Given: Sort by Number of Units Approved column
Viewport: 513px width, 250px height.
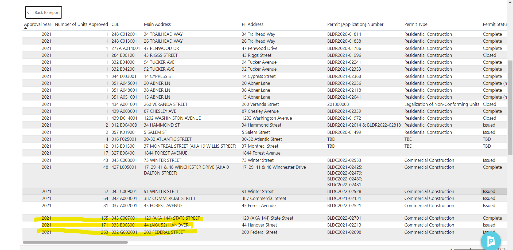Looking at the screenshot, I should point(81,24).
